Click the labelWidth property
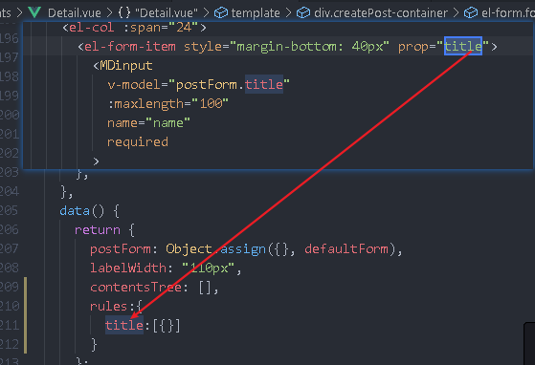The image size is (535, 365). click(128, 268)
